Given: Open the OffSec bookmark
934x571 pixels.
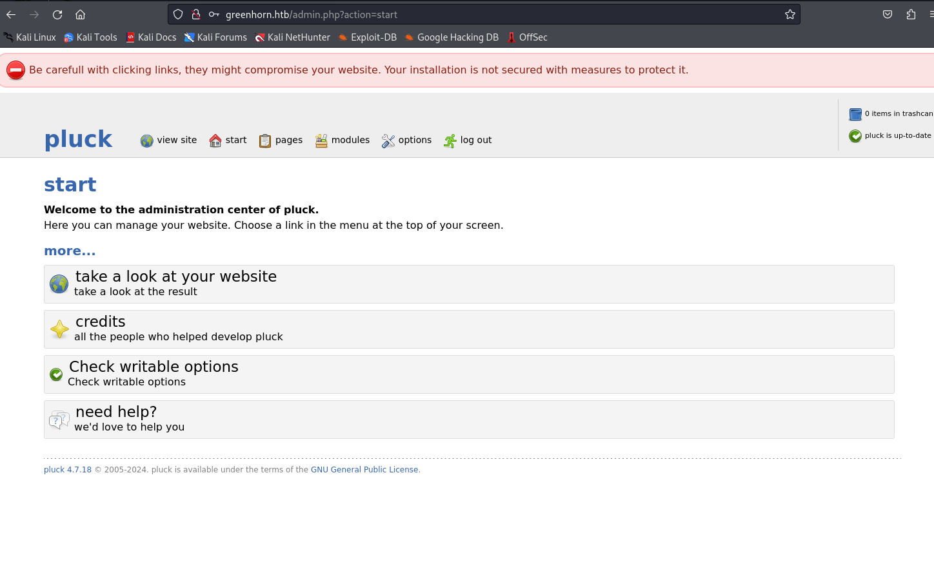Looking at the screenshot, I should 527,37.
